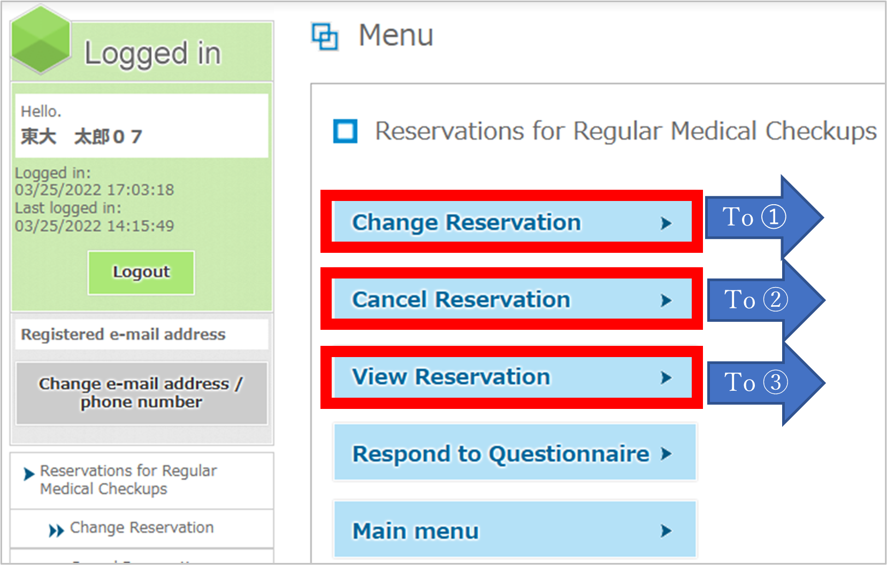
Task: Click the green hexagon logo icon
Action: pos(41,40)
